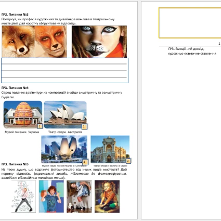Viewport: 221px width, 221px height.
Task: Click number label 1 on egg museum
Action: tap(40, 126)
